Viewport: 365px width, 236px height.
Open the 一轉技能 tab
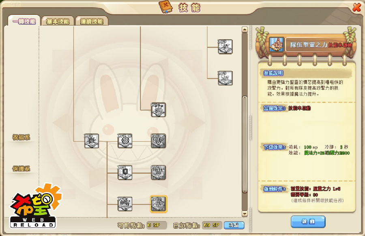click(x=24, y=21)
